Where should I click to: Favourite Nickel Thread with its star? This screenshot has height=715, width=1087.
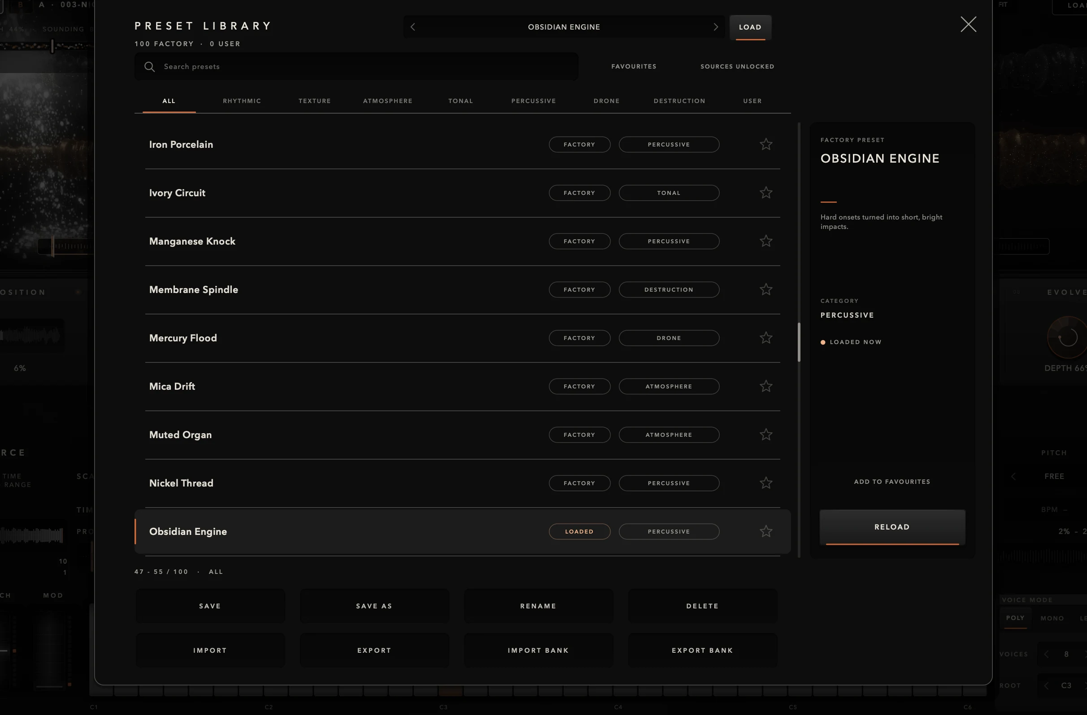766,483
